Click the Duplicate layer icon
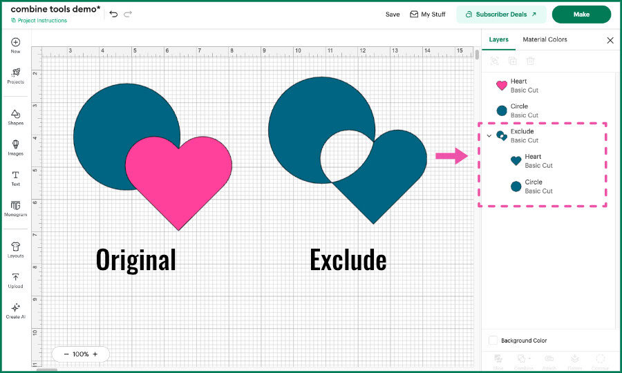Viewport: 622px width, 373px height. coord(513,61)
